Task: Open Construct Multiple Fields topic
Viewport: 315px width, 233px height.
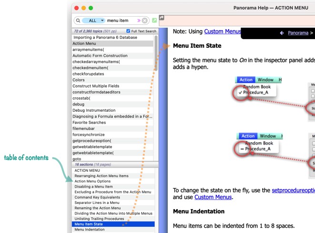Action: [x=112, y=86]
